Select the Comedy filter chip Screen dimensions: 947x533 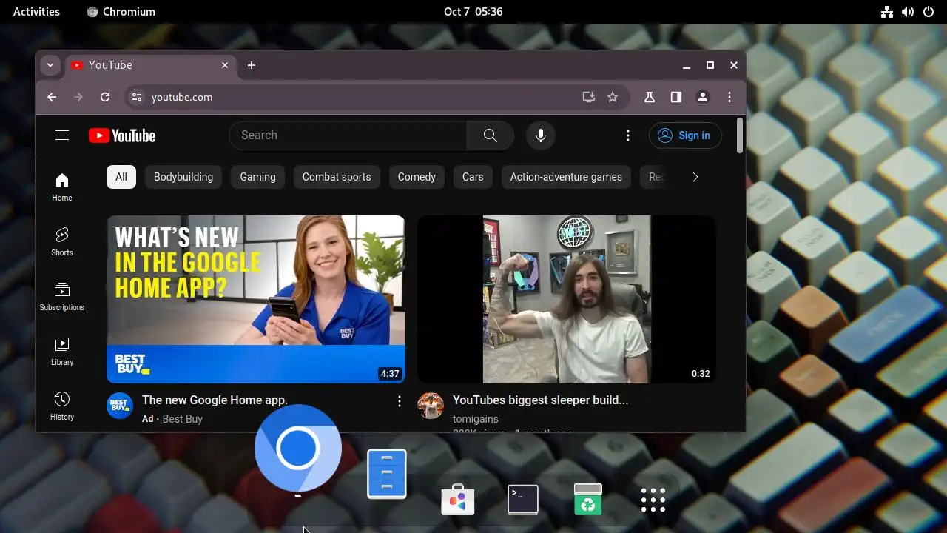[417, 177]
